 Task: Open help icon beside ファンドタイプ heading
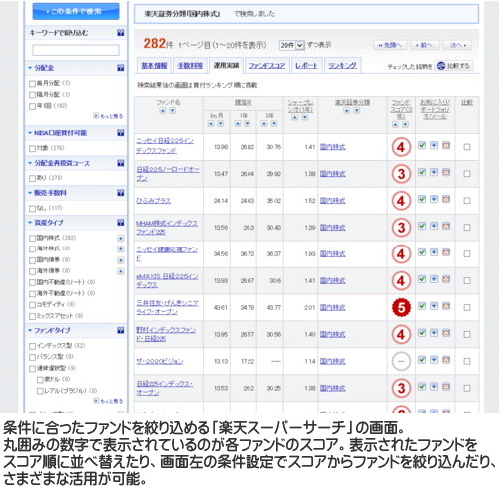(121, 330)
